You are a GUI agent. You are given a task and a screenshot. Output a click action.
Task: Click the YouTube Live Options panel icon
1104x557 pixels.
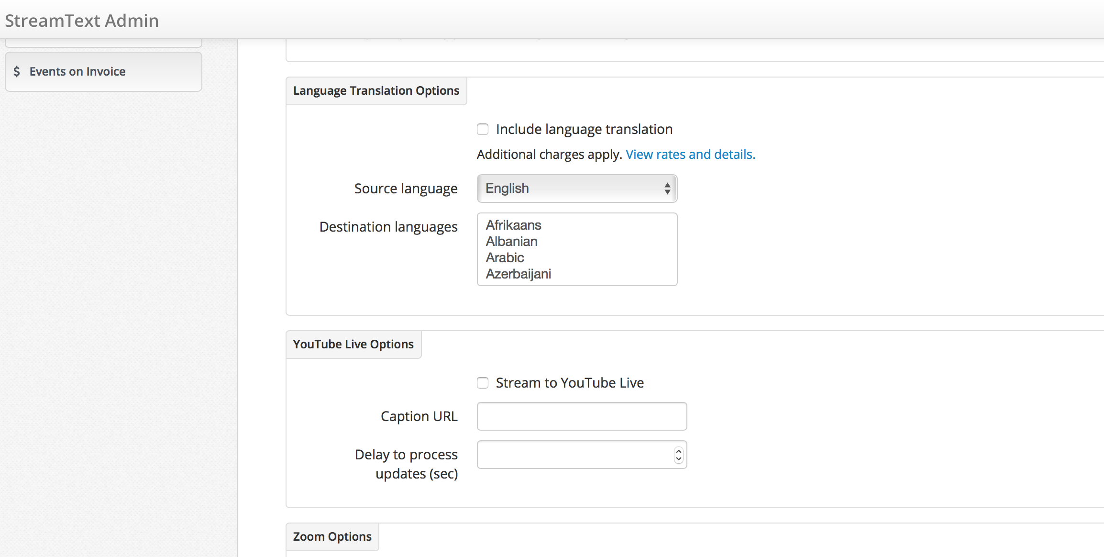[x=353, y=345]
